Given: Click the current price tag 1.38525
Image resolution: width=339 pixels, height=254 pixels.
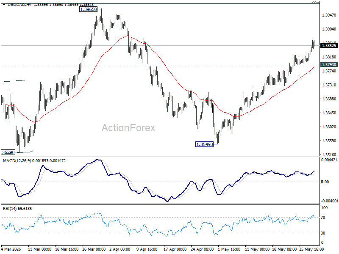Looking at the screenshot, I should (x=329, y=46).
